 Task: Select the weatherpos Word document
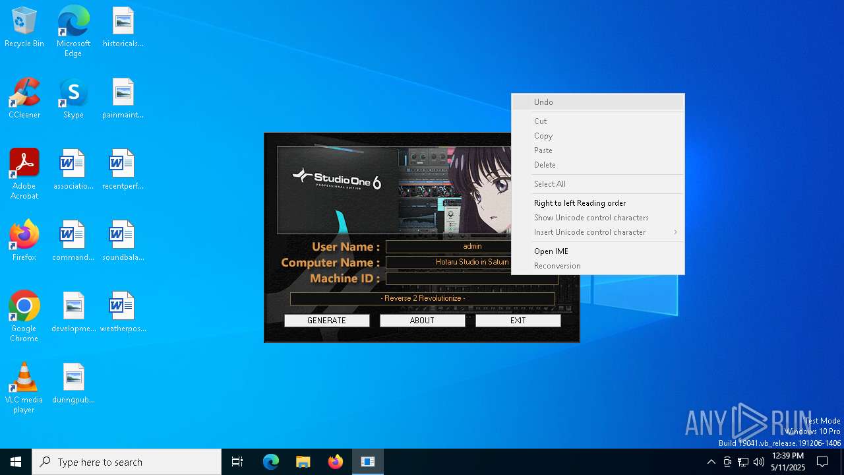(x=123, y=313)
